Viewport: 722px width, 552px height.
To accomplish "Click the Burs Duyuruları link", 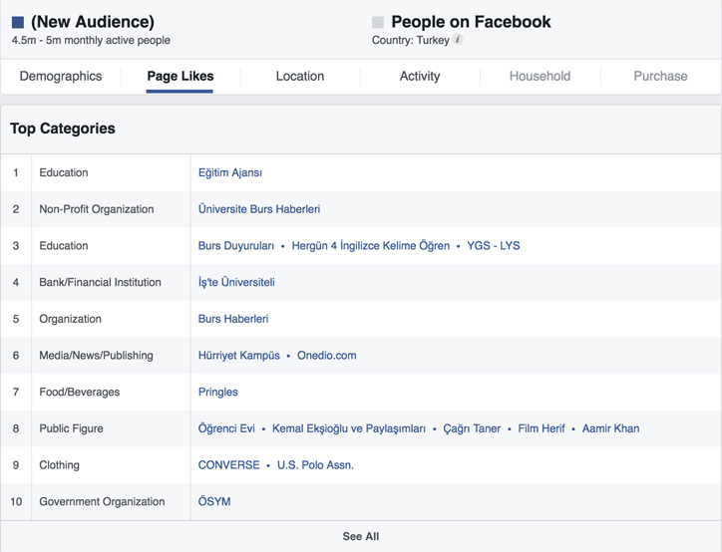I will pyautogui.click(x=236, y=246).
